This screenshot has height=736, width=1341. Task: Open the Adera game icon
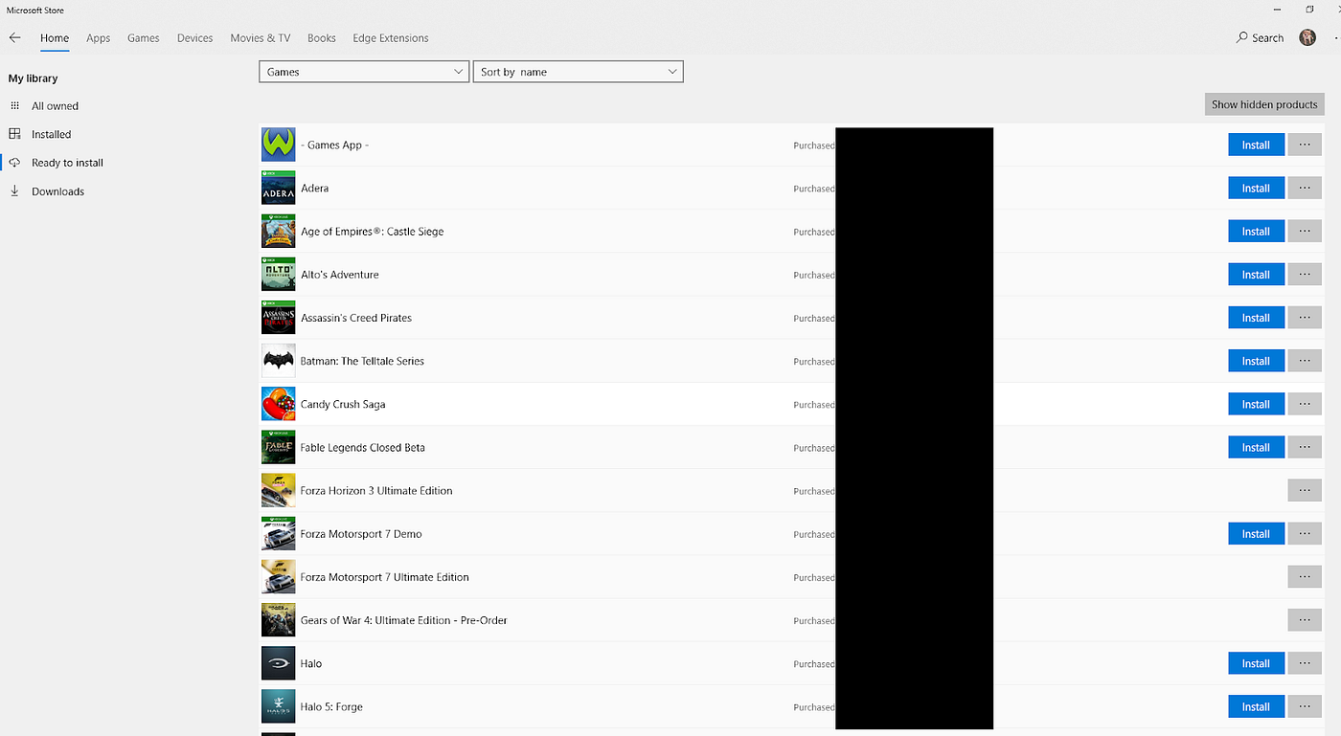tap(279, 188)
